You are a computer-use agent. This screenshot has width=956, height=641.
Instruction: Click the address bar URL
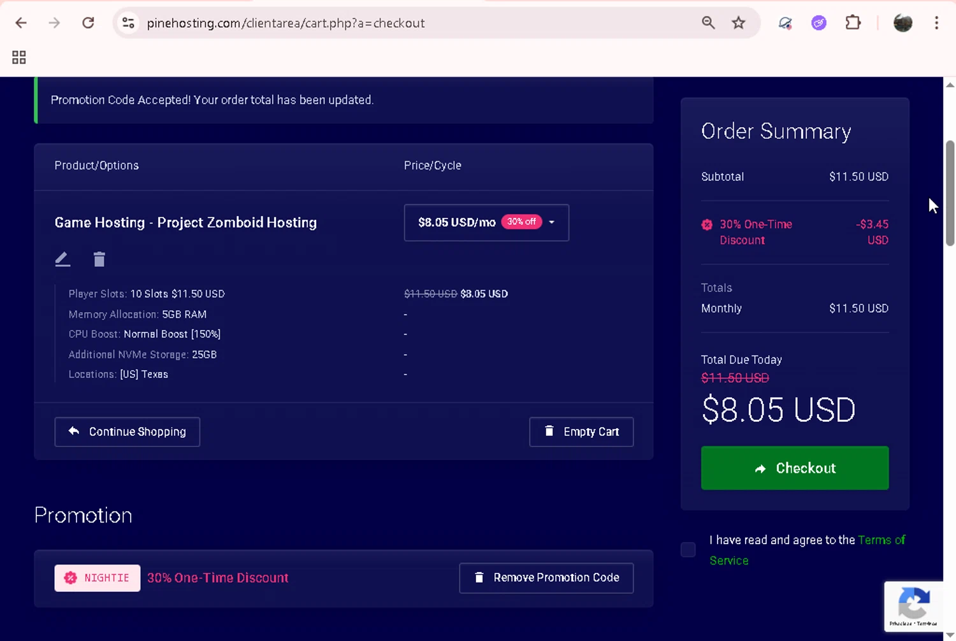pyautogui.click(x=286, y=23)
